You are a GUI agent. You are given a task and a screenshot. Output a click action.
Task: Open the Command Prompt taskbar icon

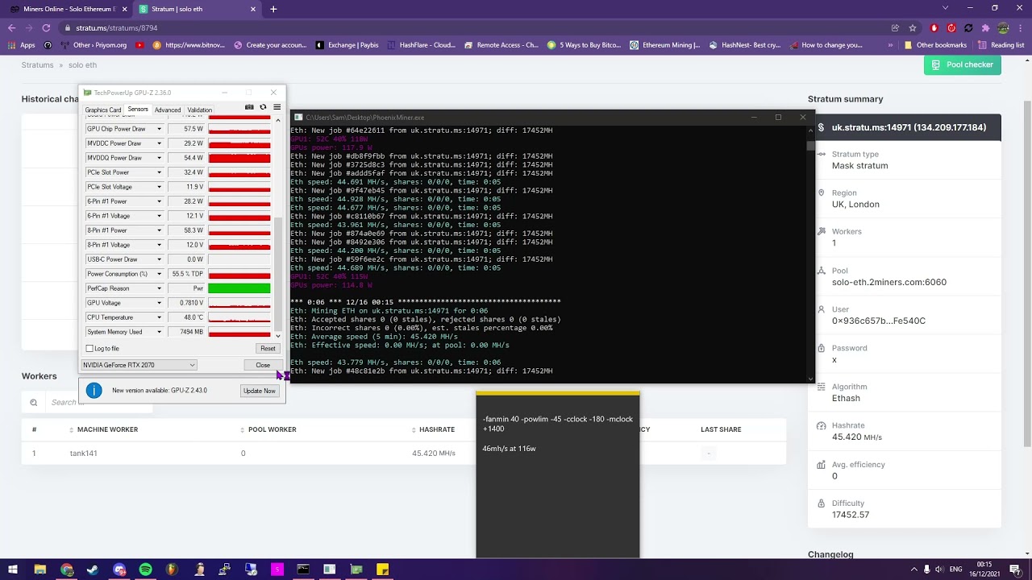click(x=303, y=570)
